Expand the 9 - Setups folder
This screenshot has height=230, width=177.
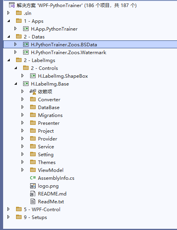9,217
